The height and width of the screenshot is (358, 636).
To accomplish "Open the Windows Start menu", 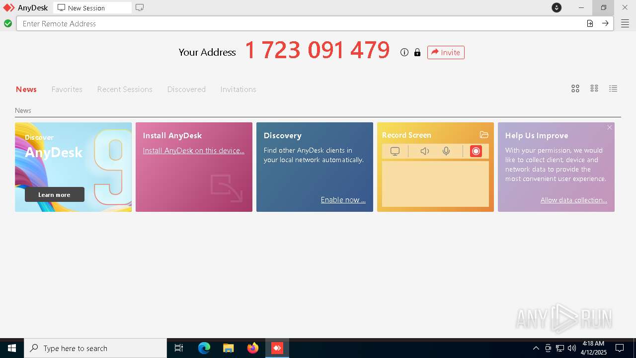I will click(12, 348).
